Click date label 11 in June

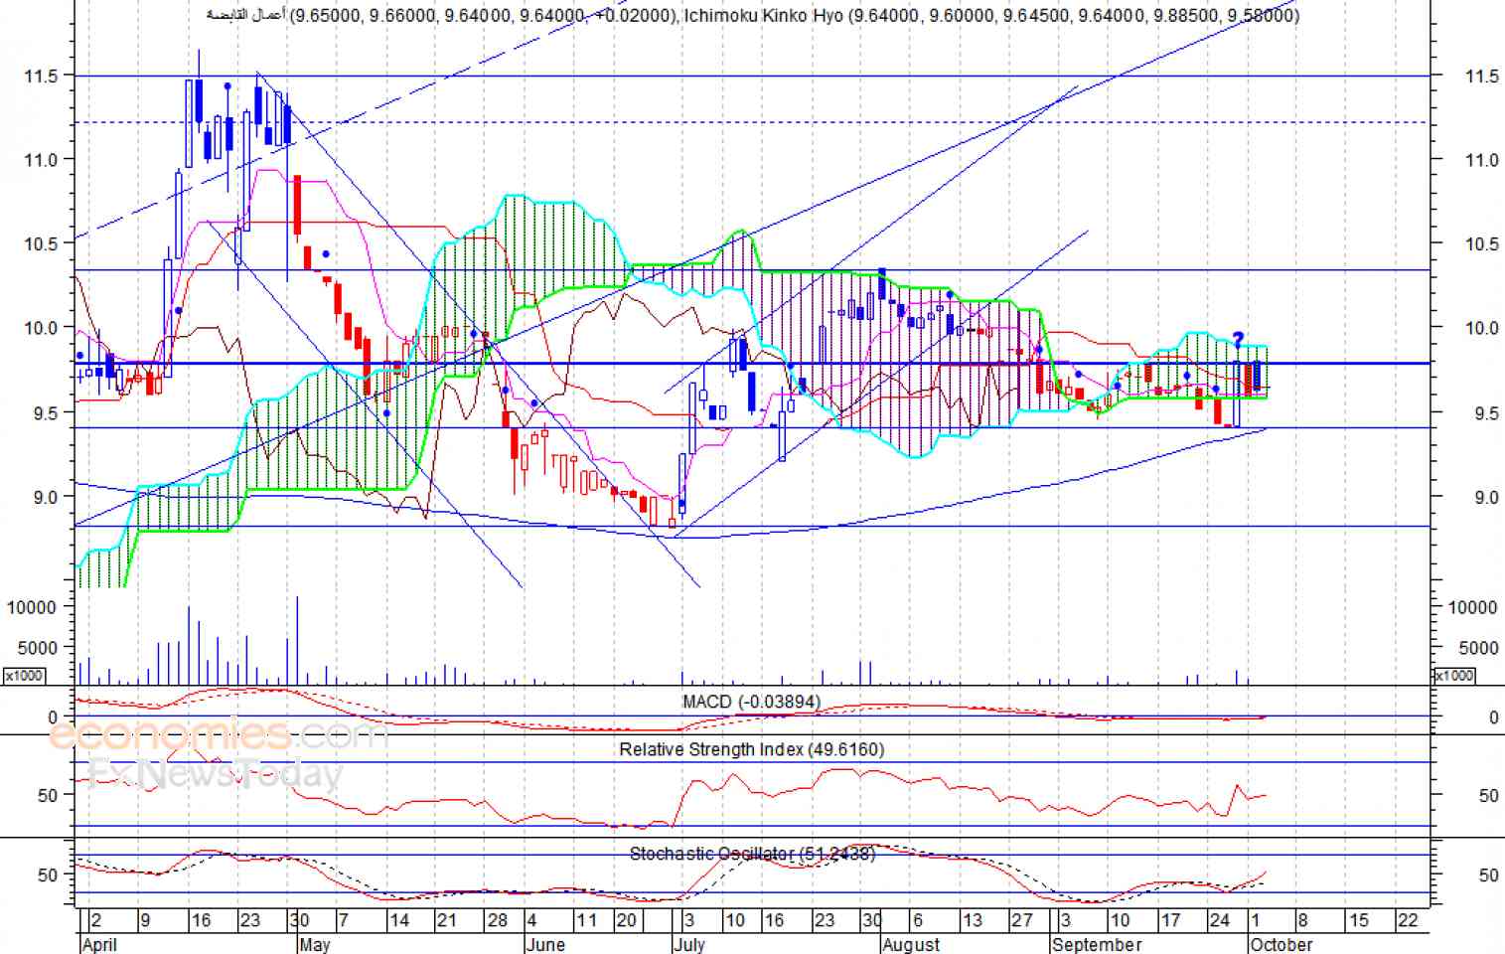587,920
